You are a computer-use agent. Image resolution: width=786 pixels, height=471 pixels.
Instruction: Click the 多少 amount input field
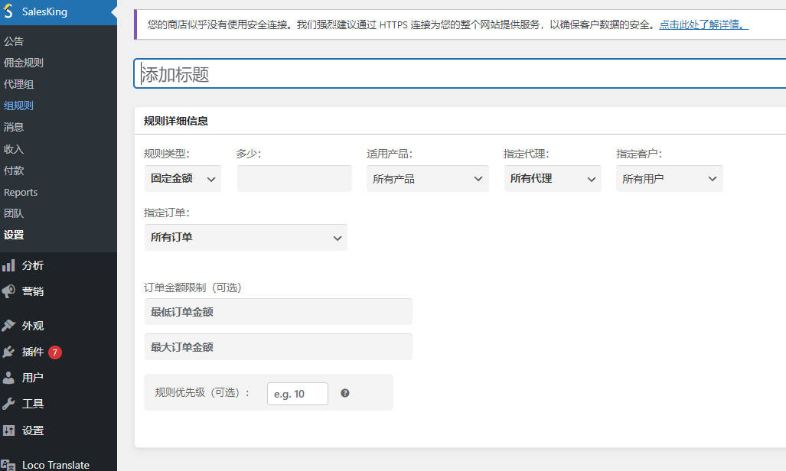pyautogui.click(x=294, y=178)
